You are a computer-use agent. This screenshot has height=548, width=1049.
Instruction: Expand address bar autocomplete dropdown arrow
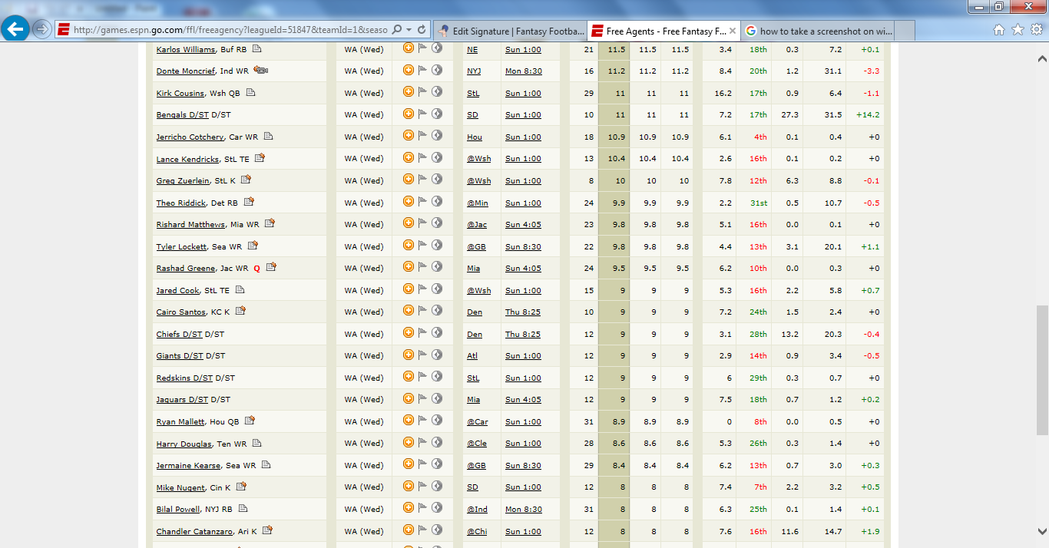[x=408, y=29]
